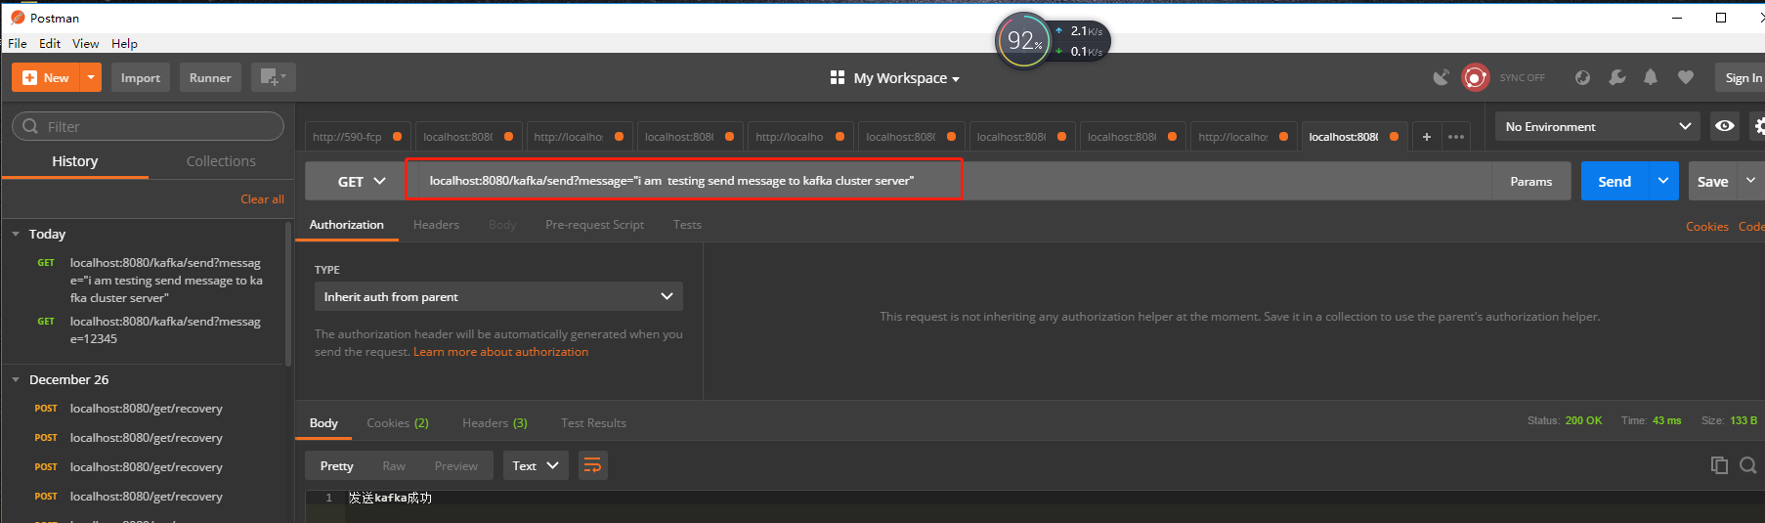Open the View menu
The image size is (1765, 523).
[x=85, y=43]
